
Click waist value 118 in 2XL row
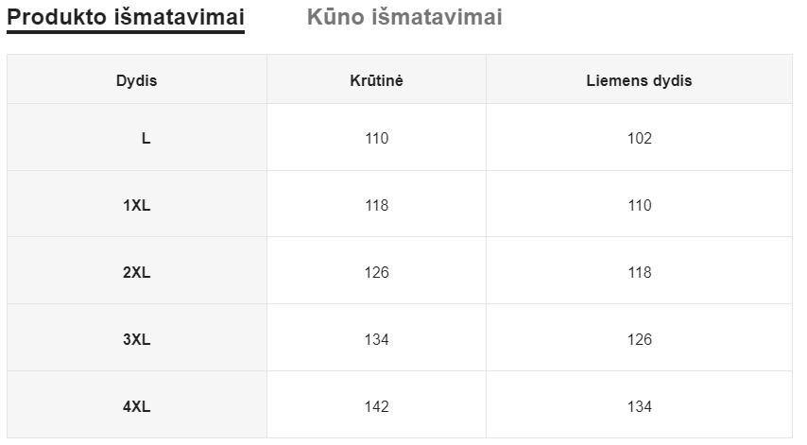(640, 272)
